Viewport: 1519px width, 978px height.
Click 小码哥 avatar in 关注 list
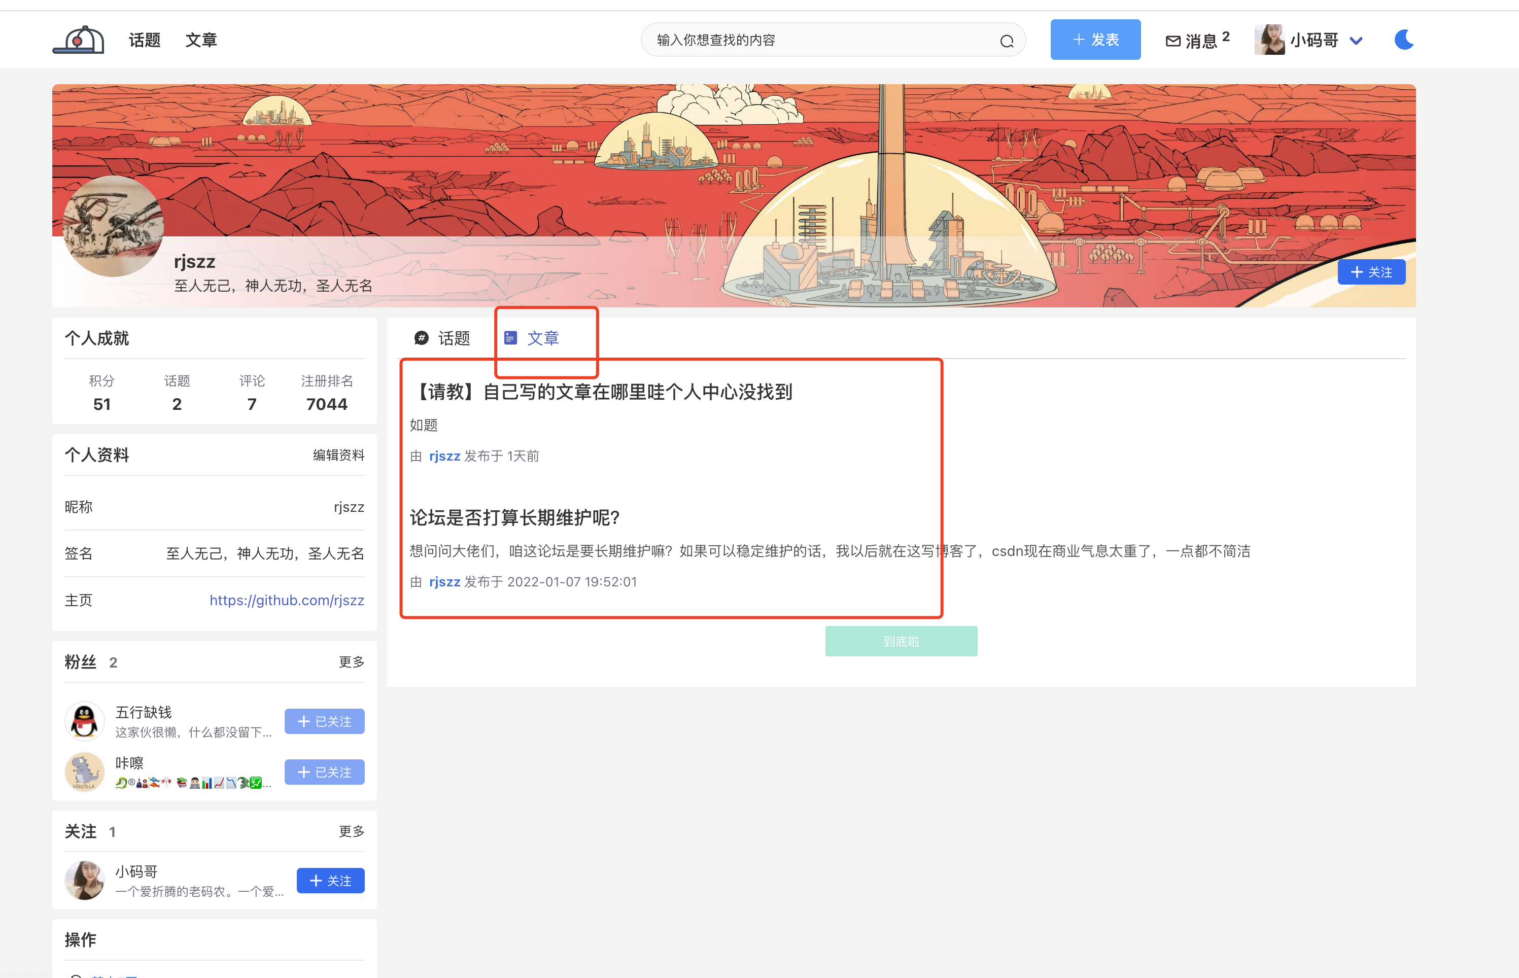click(x=84, y=881)
